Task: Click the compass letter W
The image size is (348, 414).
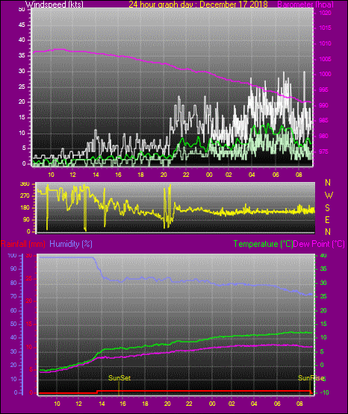Action: (329, 195)
